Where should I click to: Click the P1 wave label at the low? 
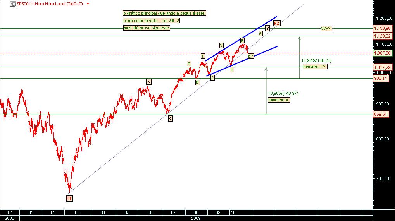pos(69,199)
